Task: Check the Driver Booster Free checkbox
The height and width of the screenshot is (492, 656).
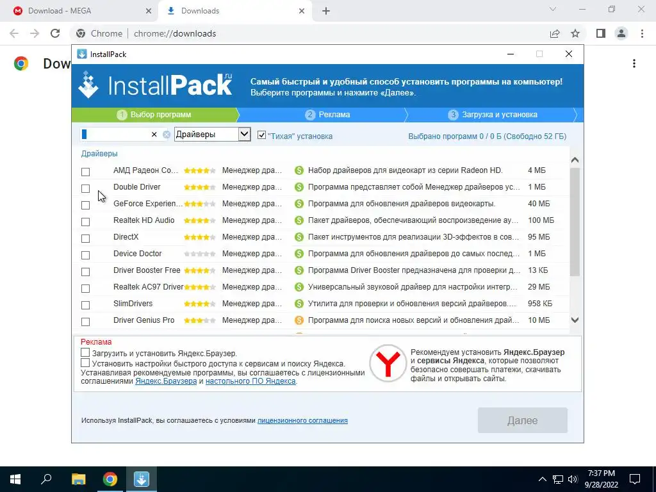Action: click(85, 272)
